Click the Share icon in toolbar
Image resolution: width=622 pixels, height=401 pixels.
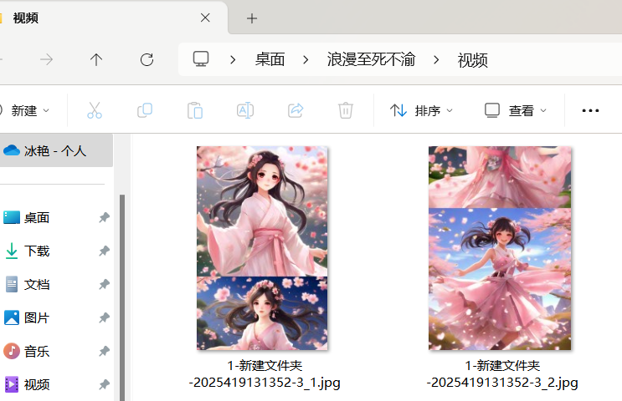click(295, 110)
